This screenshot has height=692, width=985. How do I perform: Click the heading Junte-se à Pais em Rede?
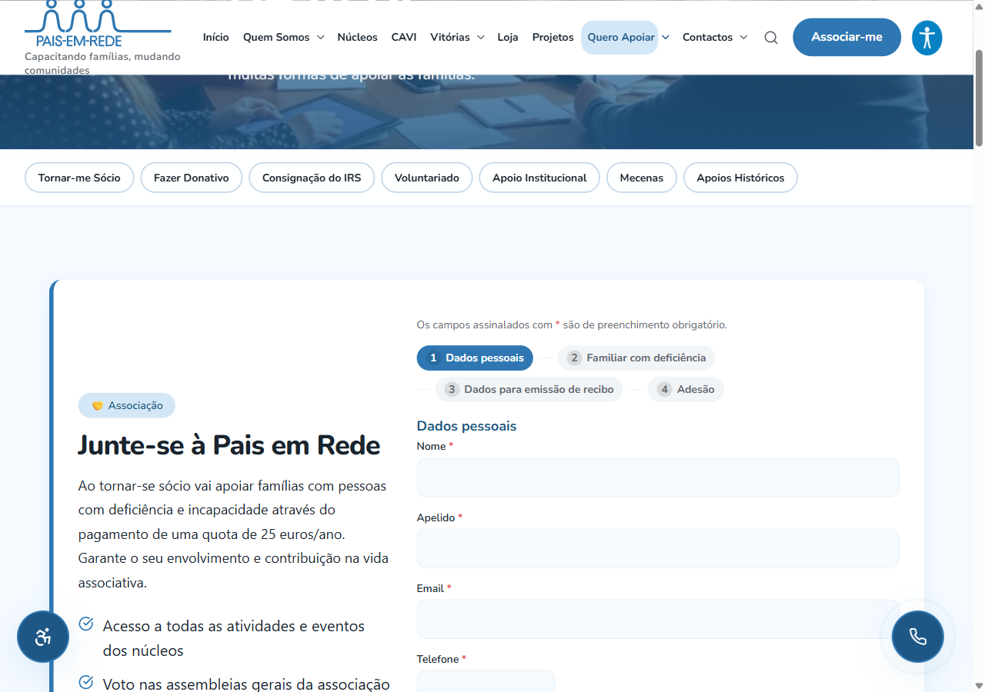(229, 445)
